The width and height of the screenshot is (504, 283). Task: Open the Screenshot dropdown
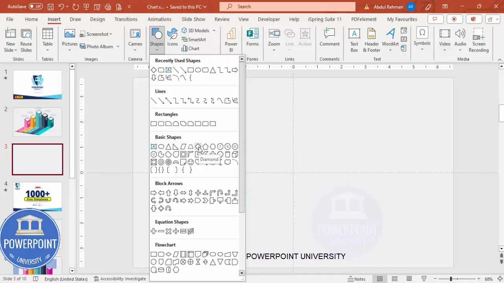pos(96,34)
